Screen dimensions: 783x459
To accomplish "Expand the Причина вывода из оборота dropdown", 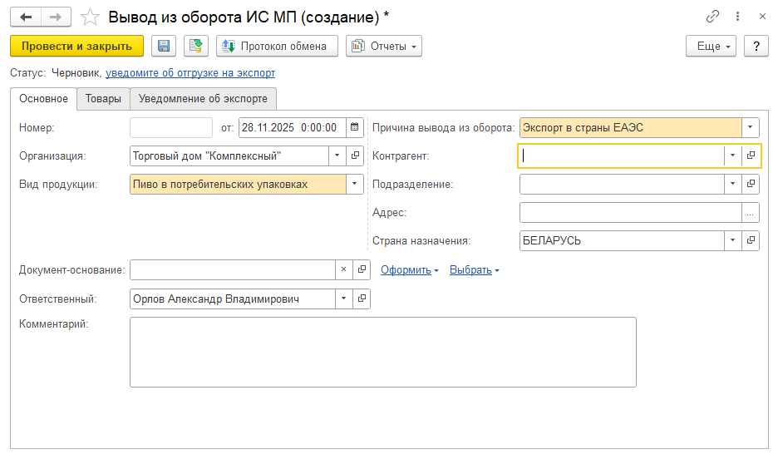I will (x=751, y=127).
